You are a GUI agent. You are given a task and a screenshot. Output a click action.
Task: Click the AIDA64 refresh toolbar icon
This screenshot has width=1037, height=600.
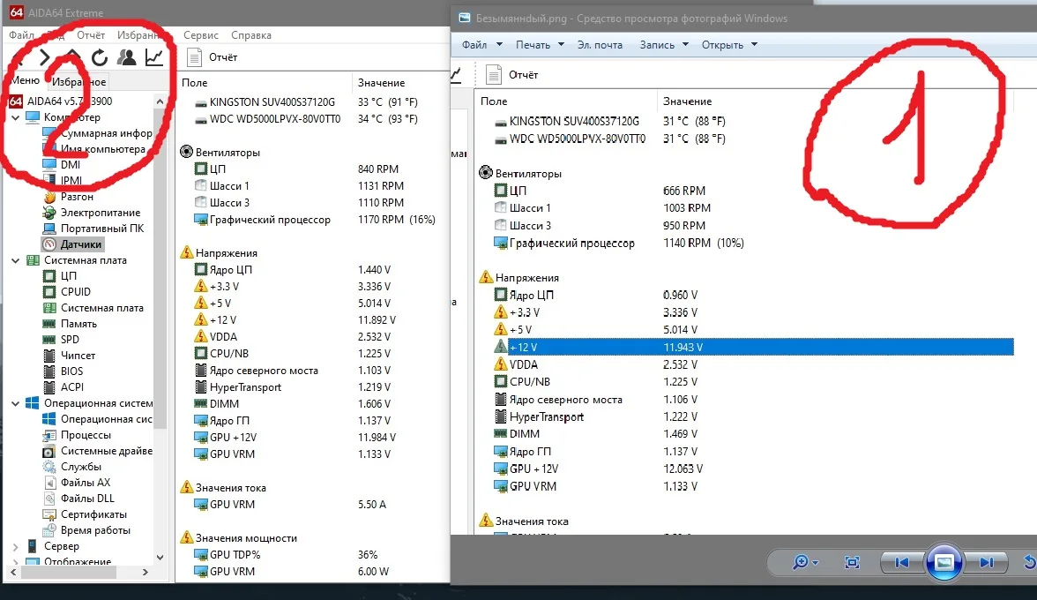click(99, 57)
